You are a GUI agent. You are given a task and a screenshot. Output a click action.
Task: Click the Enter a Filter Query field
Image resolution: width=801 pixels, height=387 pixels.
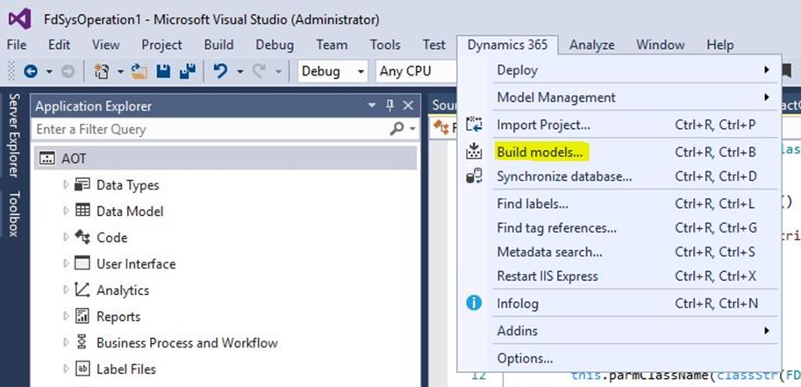[x=211, y=129]
